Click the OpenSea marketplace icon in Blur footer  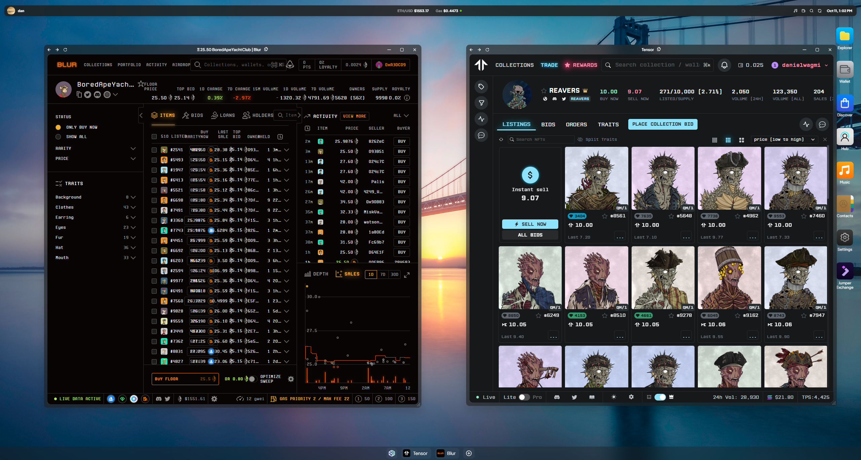click(111, 399)
